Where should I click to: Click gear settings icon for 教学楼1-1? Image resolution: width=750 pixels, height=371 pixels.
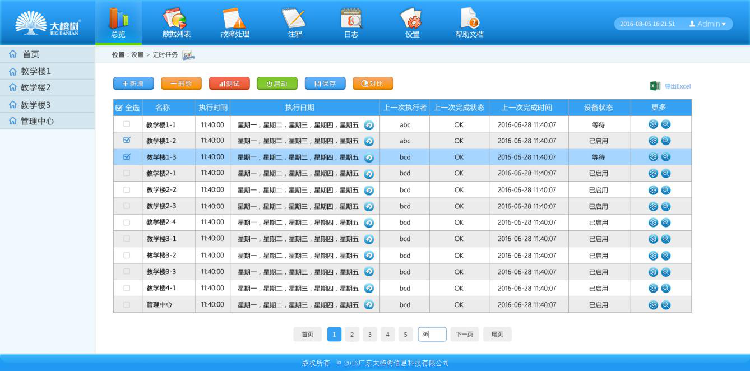click(x=653, y=124)
